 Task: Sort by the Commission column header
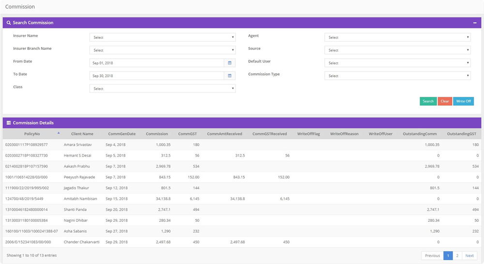coord(157,134)
